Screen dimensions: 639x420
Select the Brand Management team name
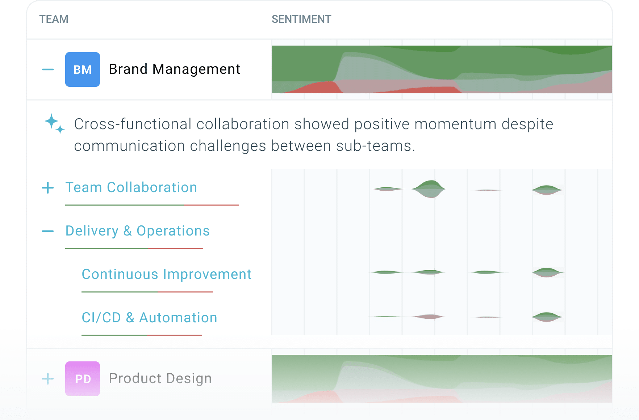tap(175, 69)
